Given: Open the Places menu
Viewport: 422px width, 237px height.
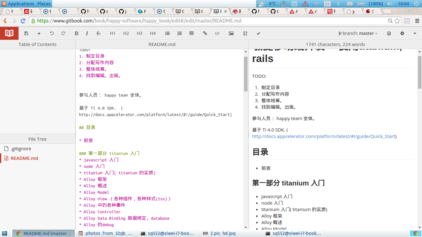Looking at the screenshot, I should pyautogui.click(x=44, y=4).
